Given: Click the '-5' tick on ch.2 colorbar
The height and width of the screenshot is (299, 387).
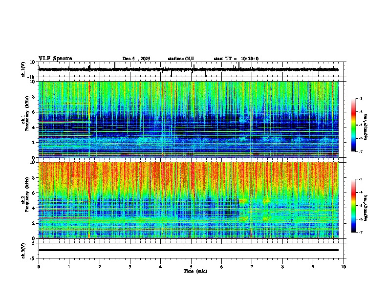Looking at the screenshot, I should [360, 206].
